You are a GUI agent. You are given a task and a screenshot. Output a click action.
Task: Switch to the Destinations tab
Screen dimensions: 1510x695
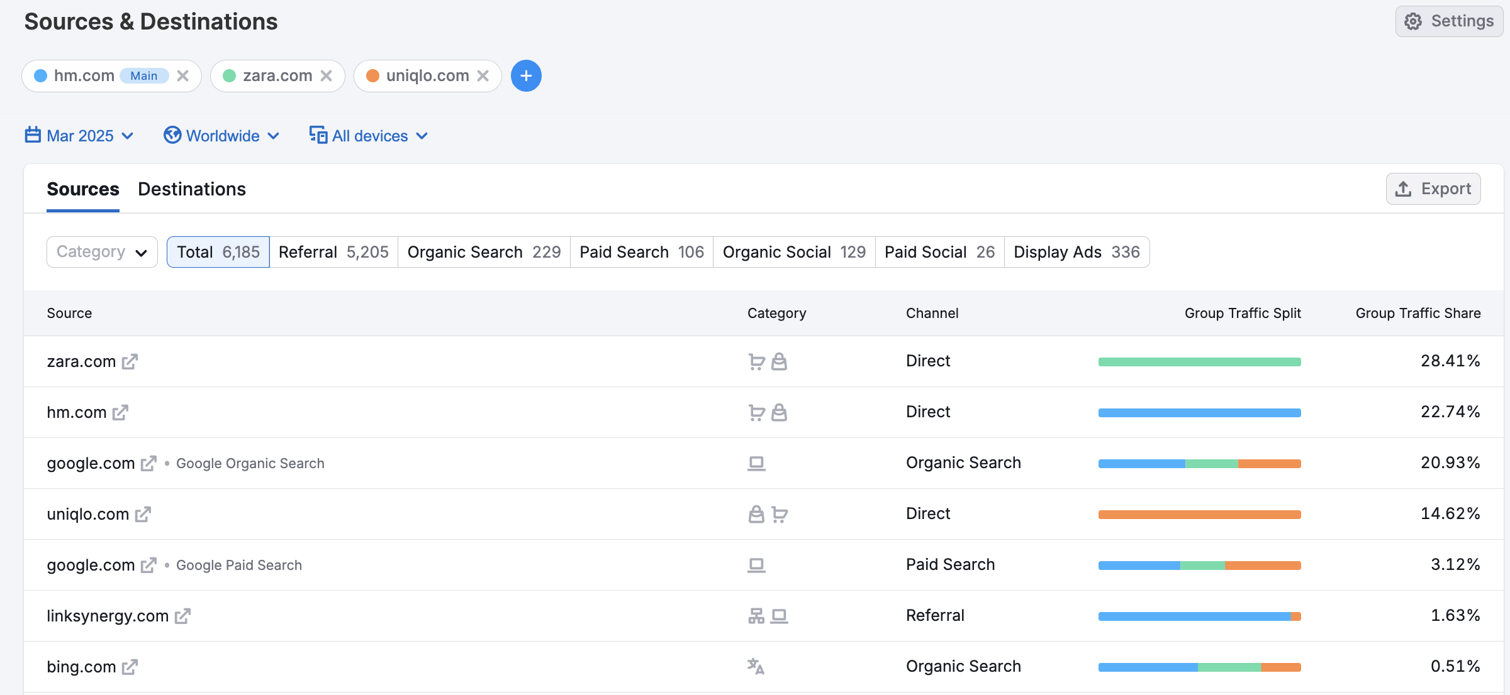tap(192, 189)
